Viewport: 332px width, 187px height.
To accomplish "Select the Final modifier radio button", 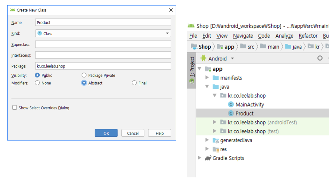I will click(134, 83).
